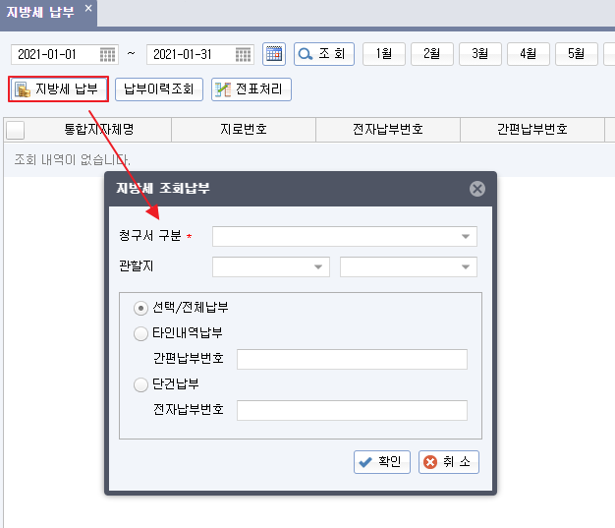Select the 3월 month button
Screen dimensions: 615x528
click(480, 54)
